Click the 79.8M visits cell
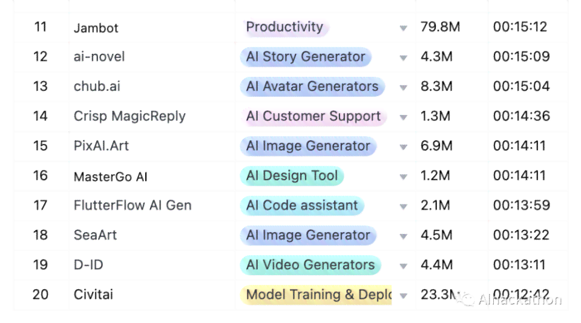581x323 pixels. (440, 27)
